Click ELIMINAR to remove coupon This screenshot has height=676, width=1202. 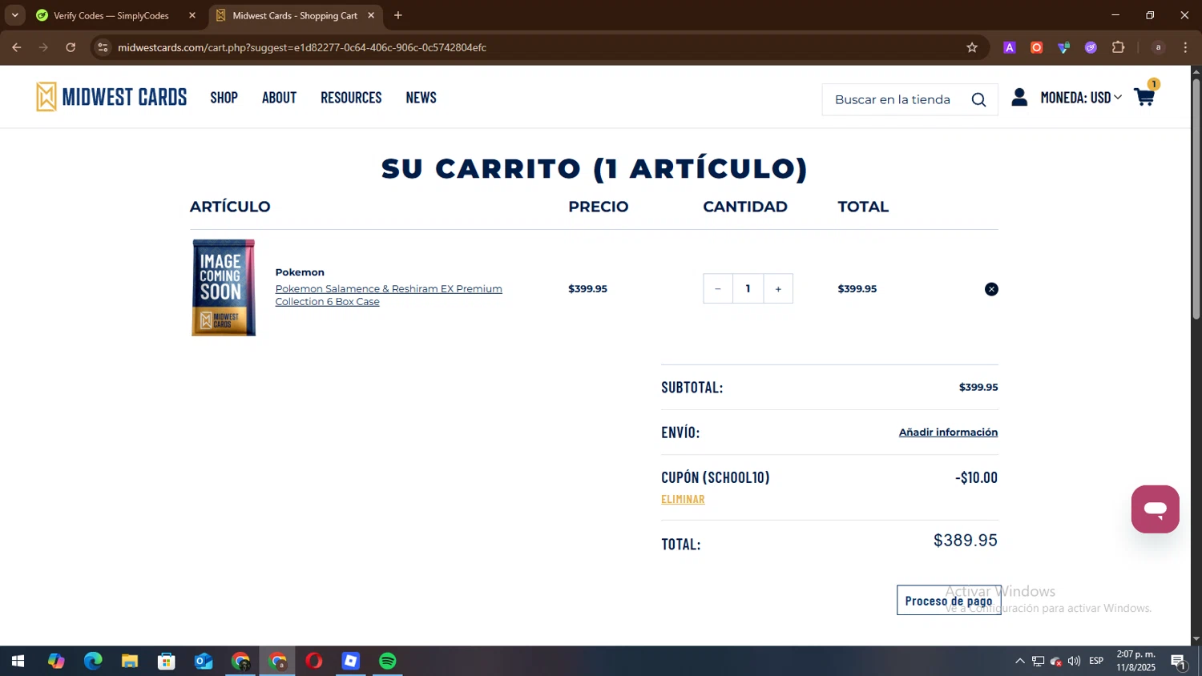683,499
